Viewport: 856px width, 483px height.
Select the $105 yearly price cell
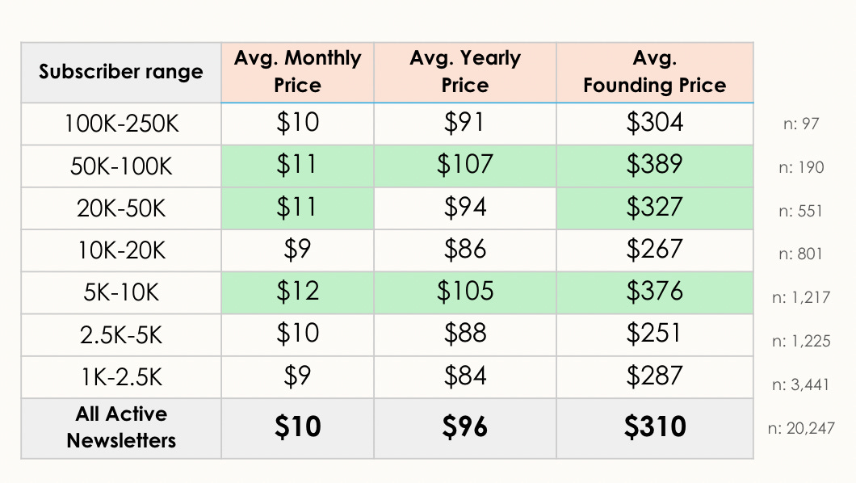(465, 292)
